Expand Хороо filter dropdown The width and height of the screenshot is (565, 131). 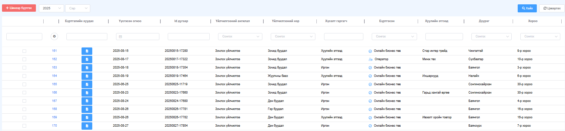[540, 36]
